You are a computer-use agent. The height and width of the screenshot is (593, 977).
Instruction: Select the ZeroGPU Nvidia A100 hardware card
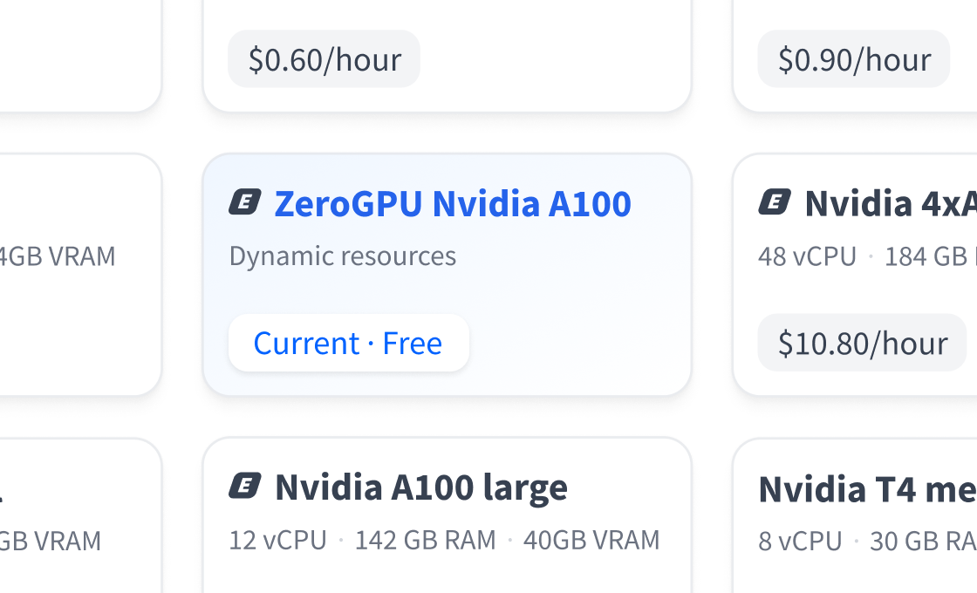[x=447, y=274]
